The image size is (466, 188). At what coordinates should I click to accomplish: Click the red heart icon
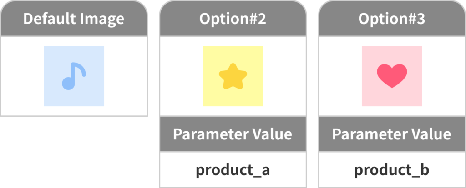pos(392,76)
